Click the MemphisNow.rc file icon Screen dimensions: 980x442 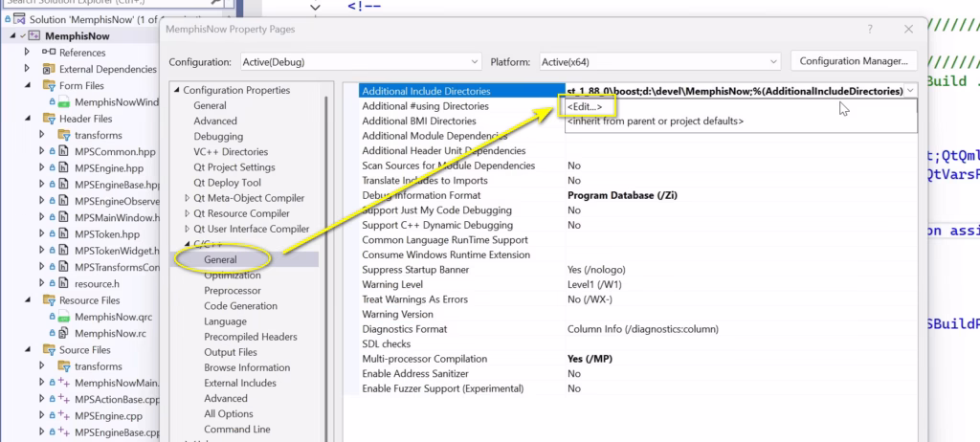(64, 333)
